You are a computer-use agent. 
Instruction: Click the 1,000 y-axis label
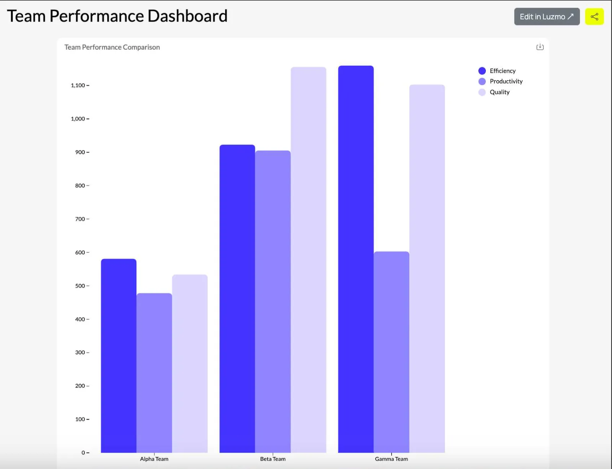[x=78, y=119]
